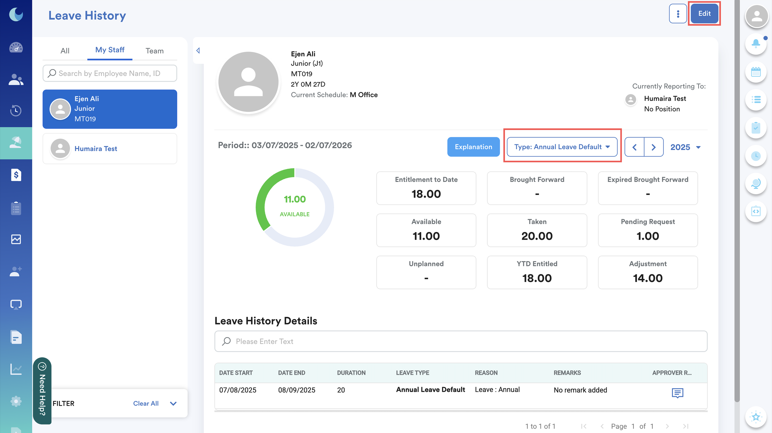
Task: Click the approver remarks comment icon
Action: tap(677, 392)
